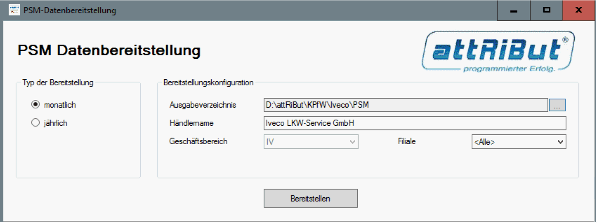Click the PSM Datenbereitstellung heading
597x223 pixels.
(x=109, y=51)
